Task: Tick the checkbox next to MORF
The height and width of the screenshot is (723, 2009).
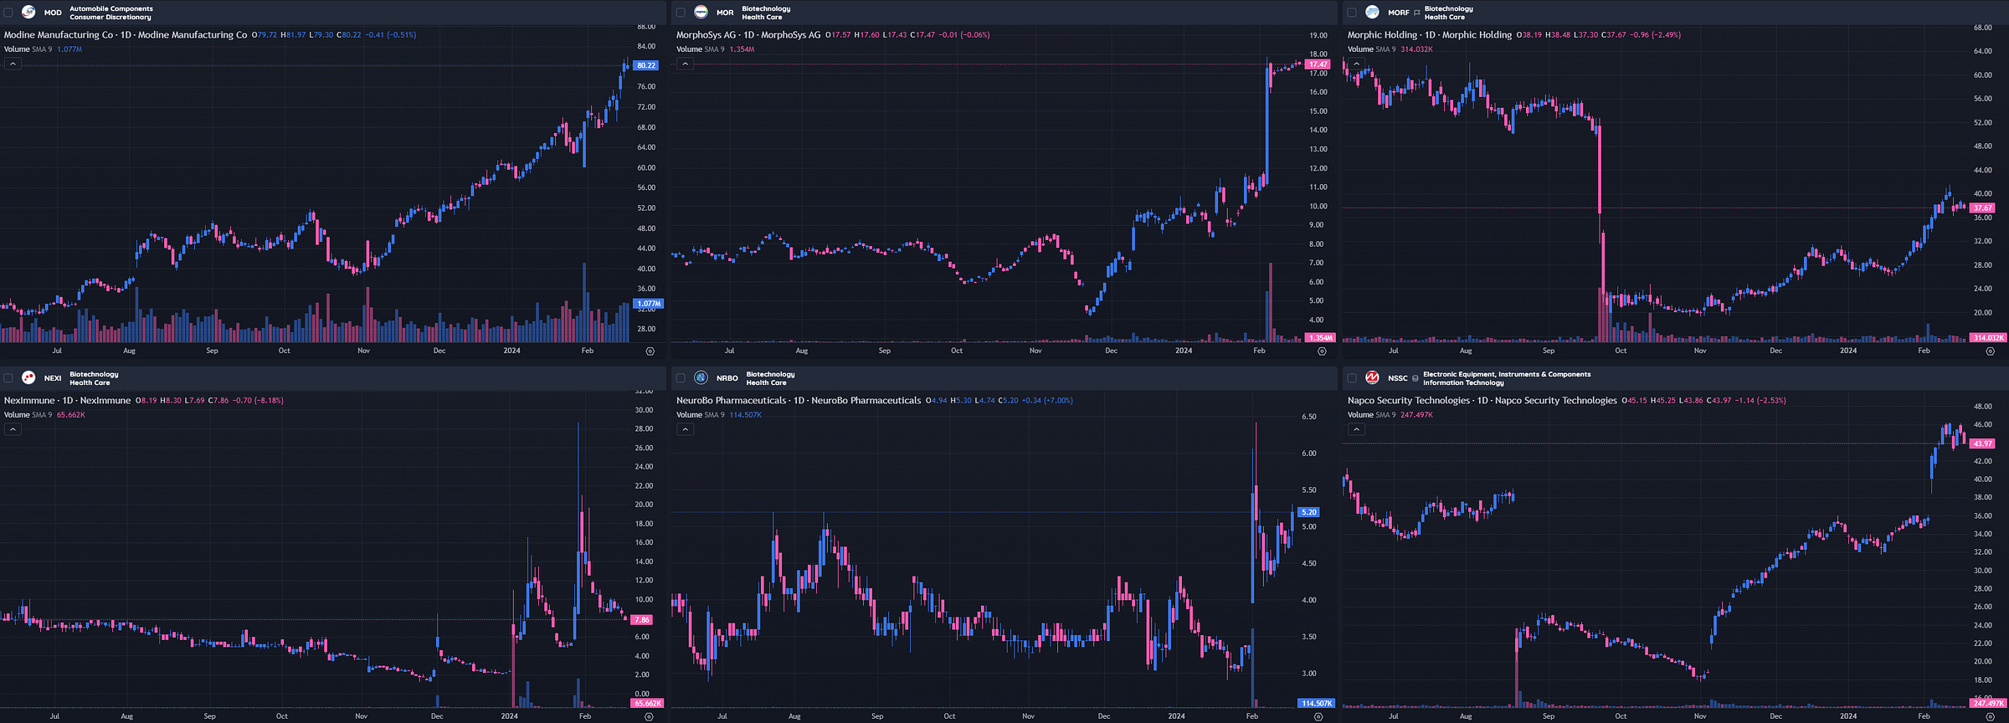Action: [x=1352, y=13]
